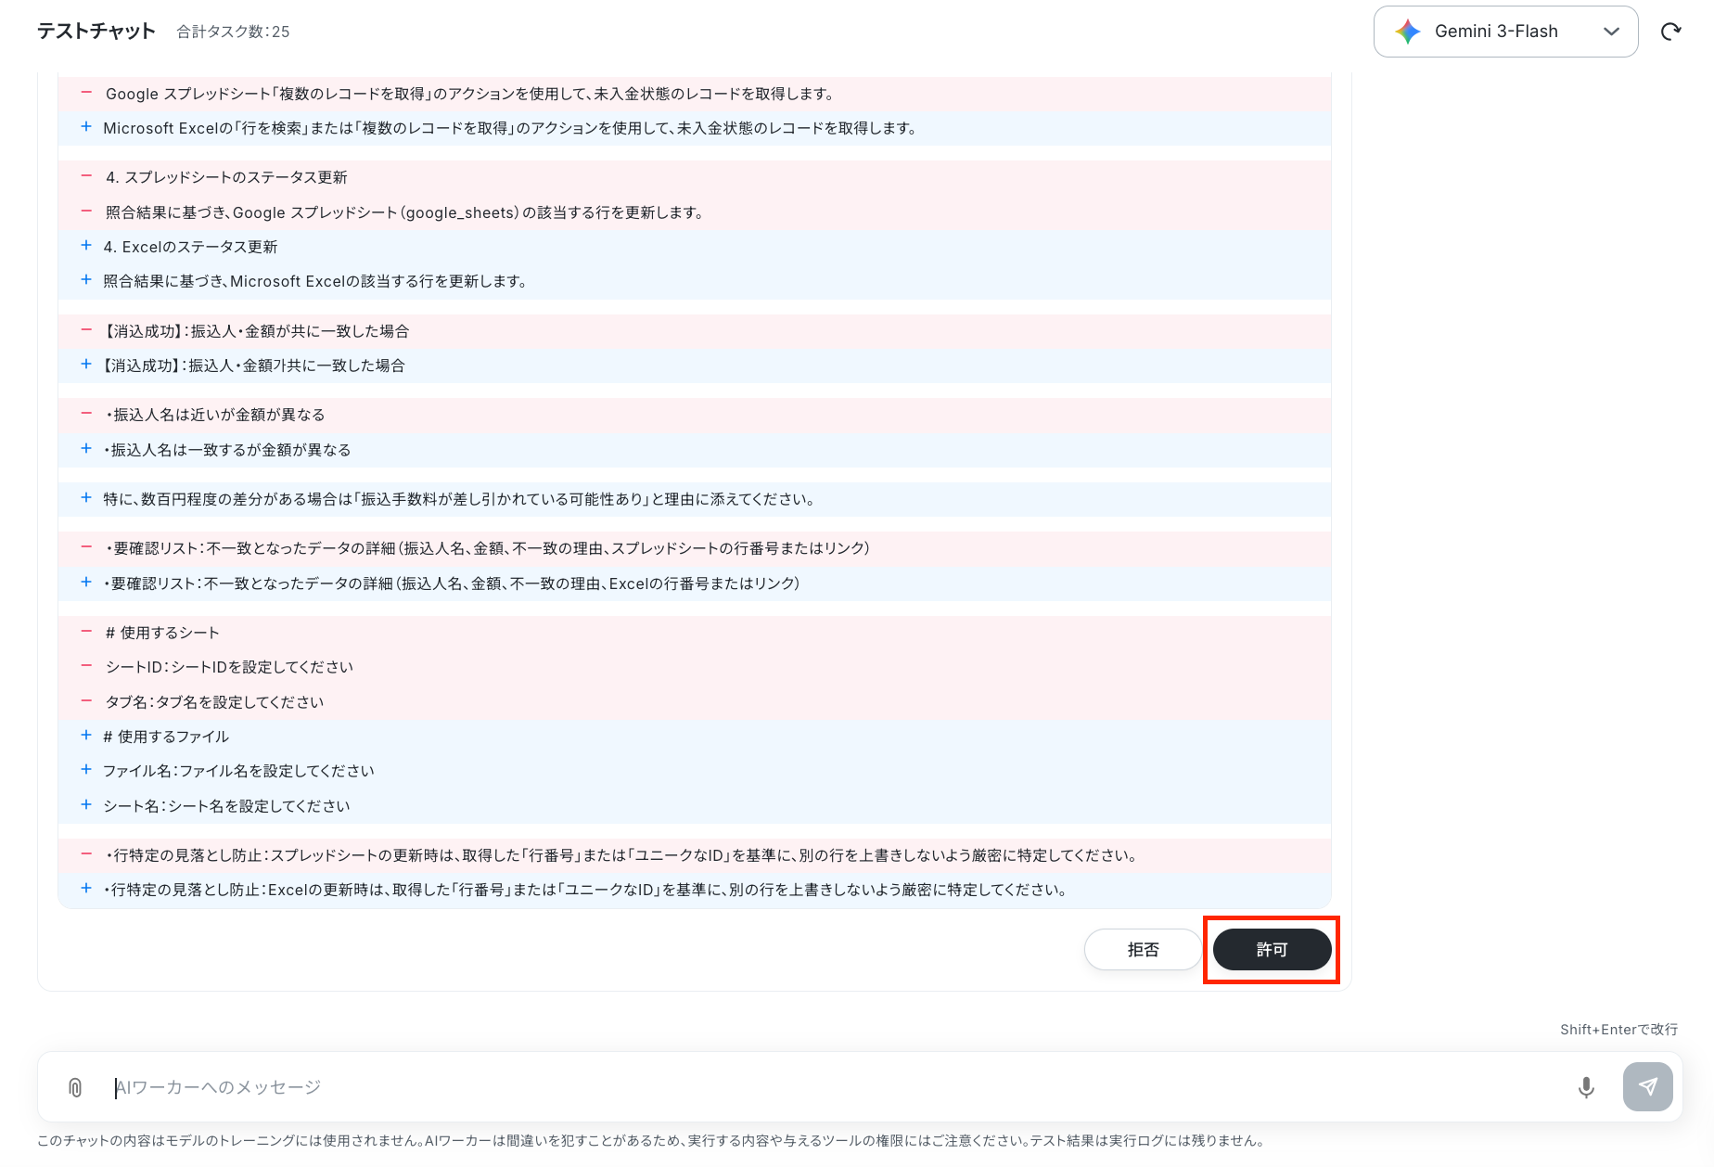
Task: Click added 要確認リスト line mentioning Excelの行番号
Action: click(695, 583)
